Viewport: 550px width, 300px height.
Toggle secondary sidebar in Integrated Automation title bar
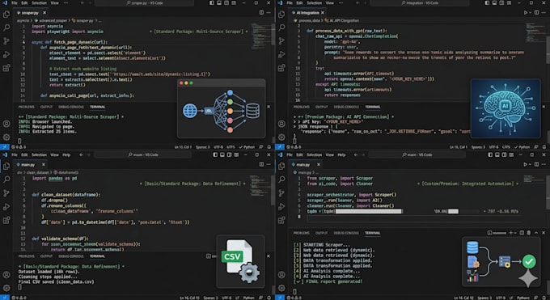point(505,154)
